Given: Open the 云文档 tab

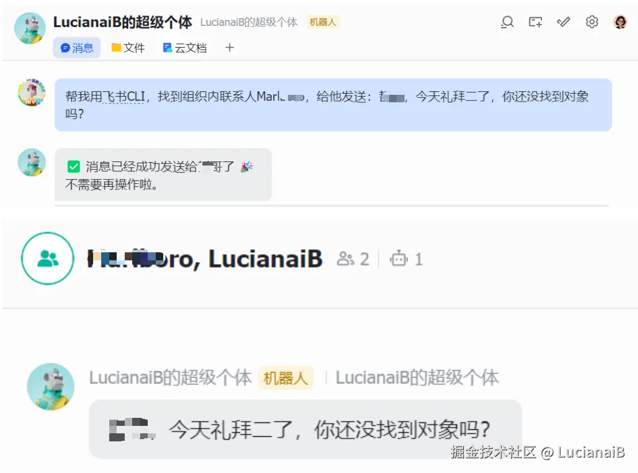Looking at the screenshot, I should click(185, 48).
